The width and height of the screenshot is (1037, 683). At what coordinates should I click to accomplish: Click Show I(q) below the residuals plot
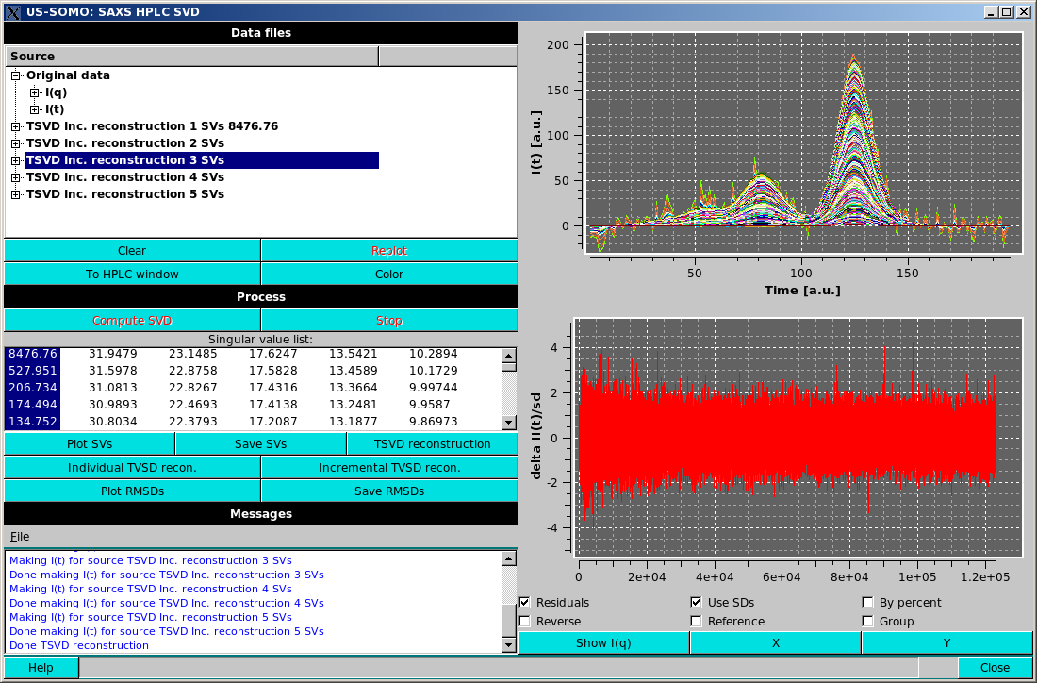(x=603, y=641)
